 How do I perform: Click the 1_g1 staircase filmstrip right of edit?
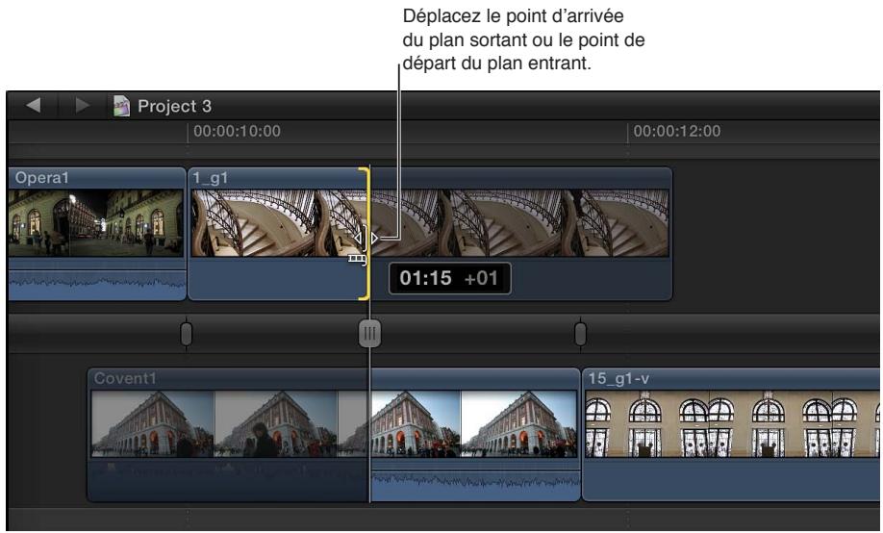(x=520, y=223)
